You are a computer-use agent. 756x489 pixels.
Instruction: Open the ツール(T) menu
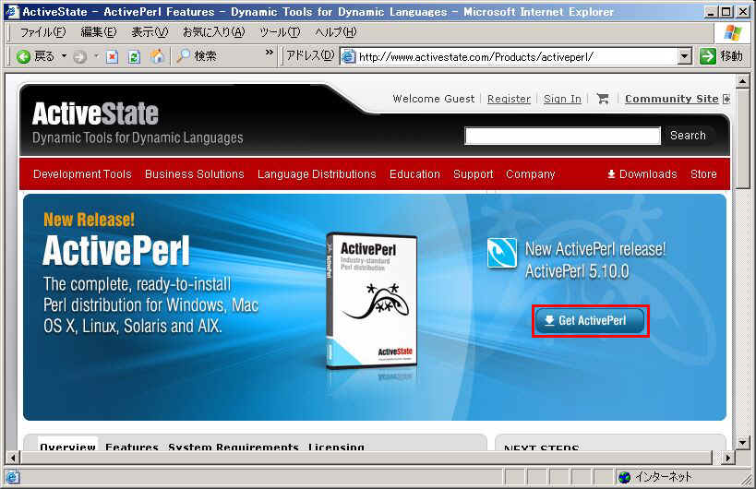click(x=280, y=32)
